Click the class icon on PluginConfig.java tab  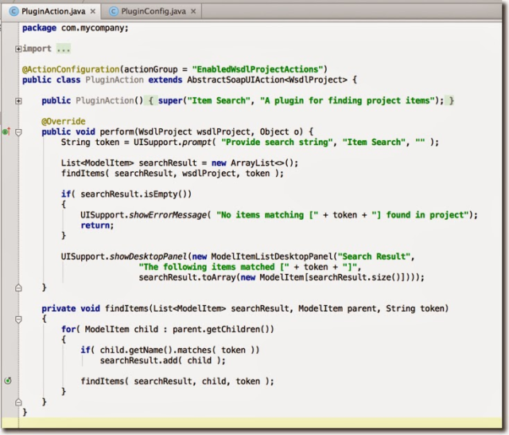(x=114, y=11)
